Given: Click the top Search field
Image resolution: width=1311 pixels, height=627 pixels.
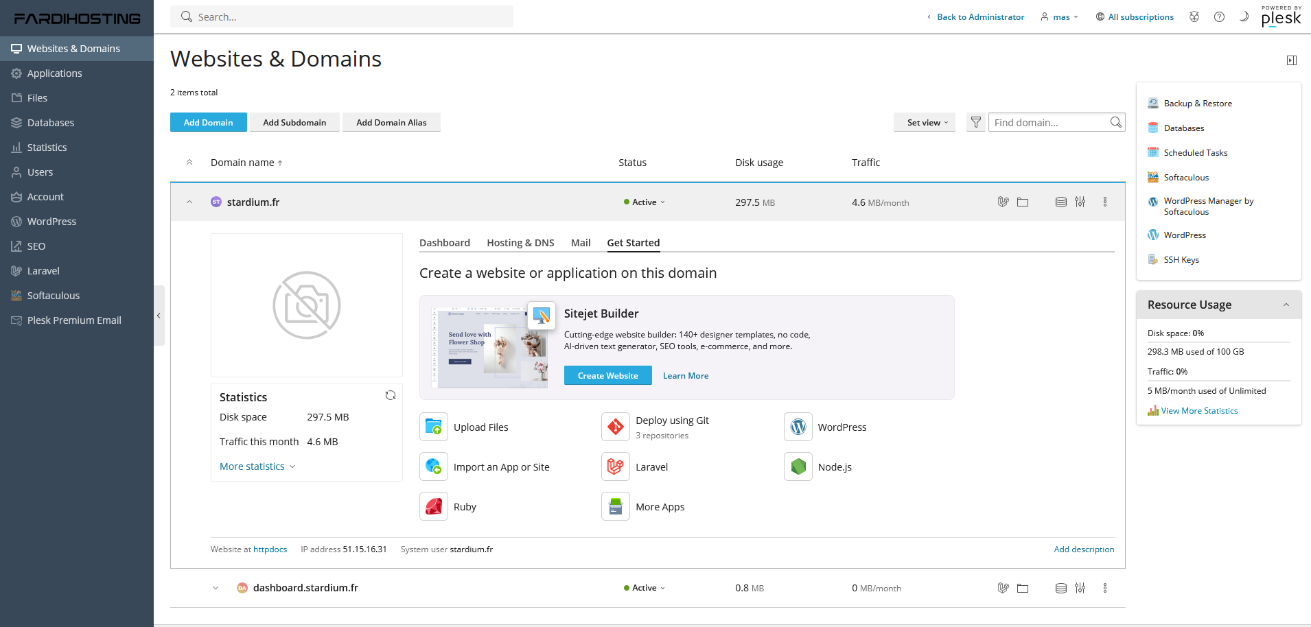Looking at the screenshot, I should click(x=342, y=16).
